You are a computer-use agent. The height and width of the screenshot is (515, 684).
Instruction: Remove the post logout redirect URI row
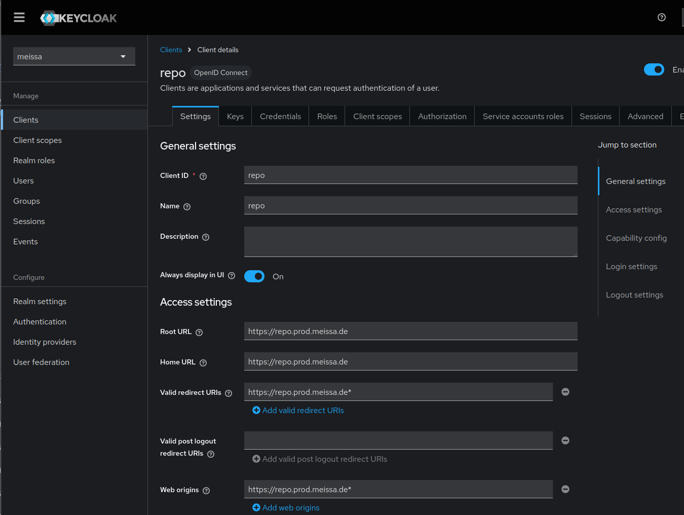pyautogui.click(x=565, y=440)
